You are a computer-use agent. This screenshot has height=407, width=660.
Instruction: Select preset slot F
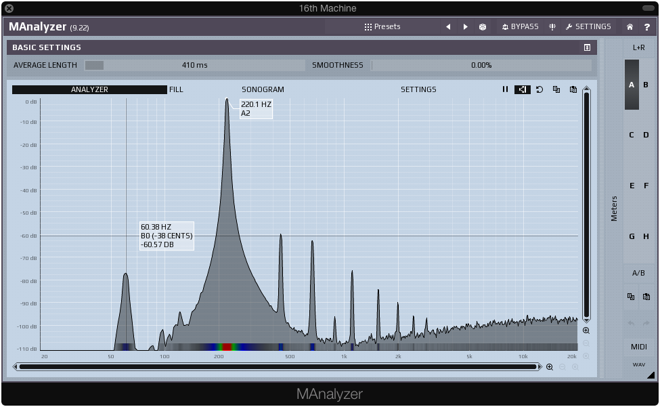(646, 186)
